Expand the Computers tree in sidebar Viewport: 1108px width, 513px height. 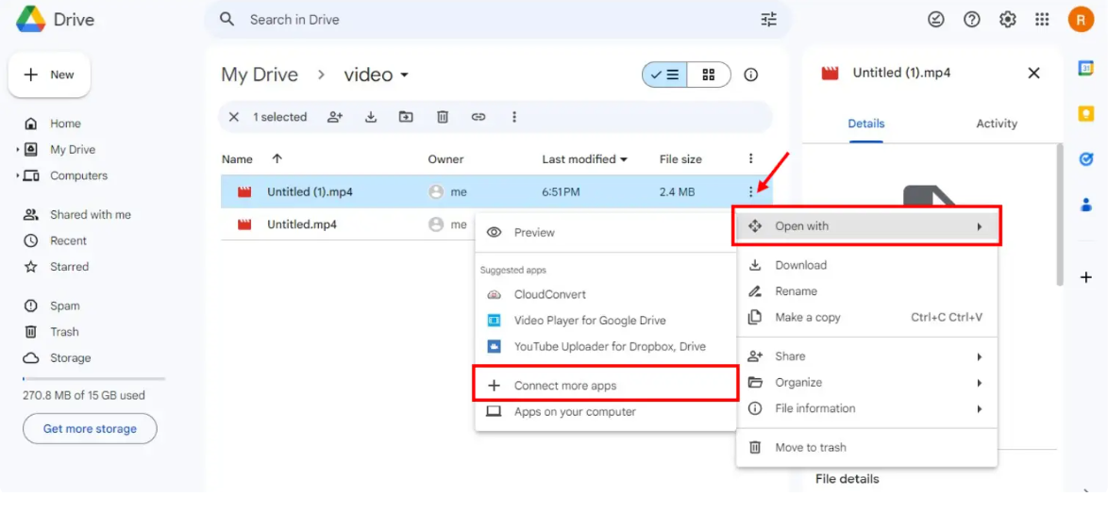18,175
